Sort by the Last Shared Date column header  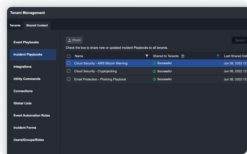[235, 56]
